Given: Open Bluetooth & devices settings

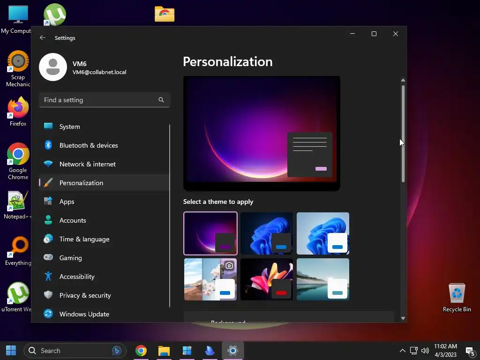Looking at the screenshot, I should 104,145.
